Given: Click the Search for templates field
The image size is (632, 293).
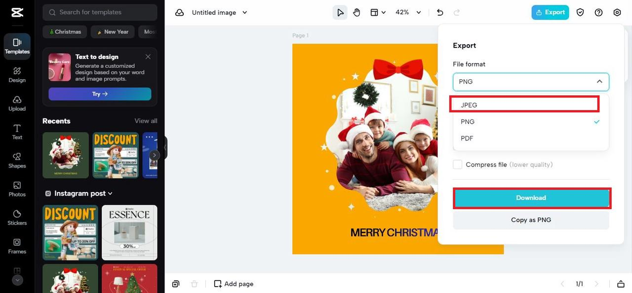Looking at the screenshot, I should point(100,12).
